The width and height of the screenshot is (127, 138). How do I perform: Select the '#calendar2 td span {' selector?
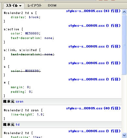click(x=23, y=110)
